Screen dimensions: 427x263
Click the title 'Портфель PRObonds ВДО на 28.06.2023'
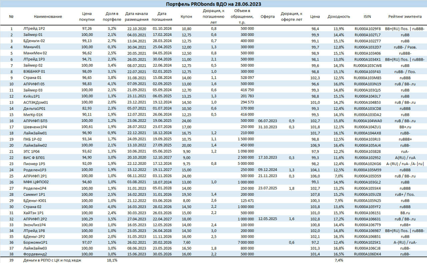click(213, 4)
